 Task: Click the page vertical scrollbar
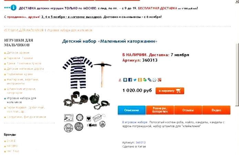click(237, 75)
